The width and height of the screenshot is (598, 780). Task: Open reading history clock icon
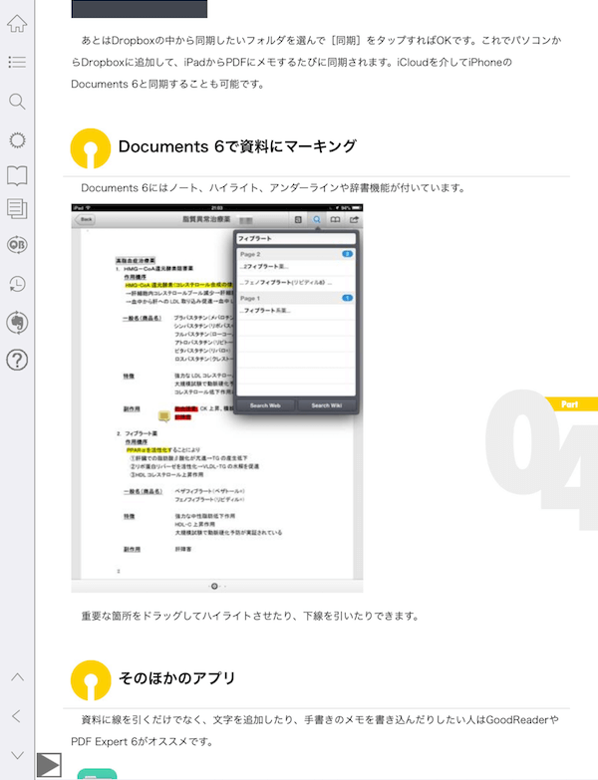(17, 284)
